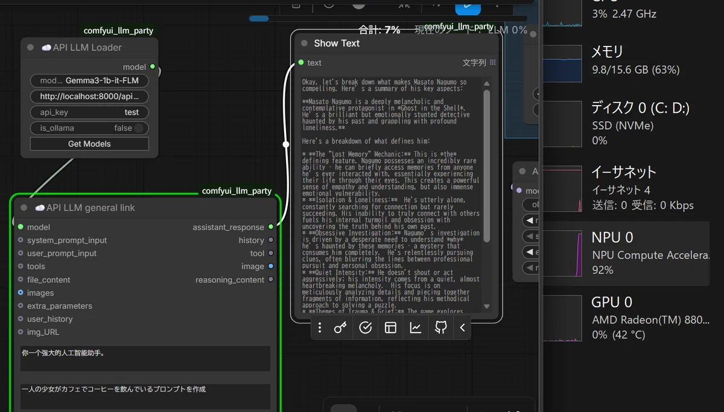This screenshot has width=724, height=412.
Task: Click the history output slot dot
Action: point(271,240)
